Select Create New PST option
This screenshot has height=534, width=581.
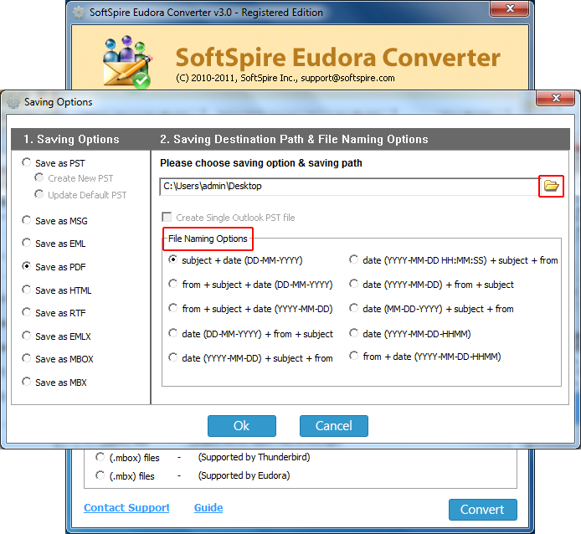pos(39,178)
